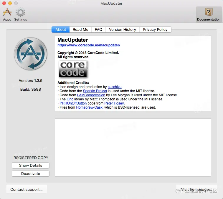The width and height of the screenshot is (223, 199).
Task: Click Visit homepage button
Action: (196, 189)
